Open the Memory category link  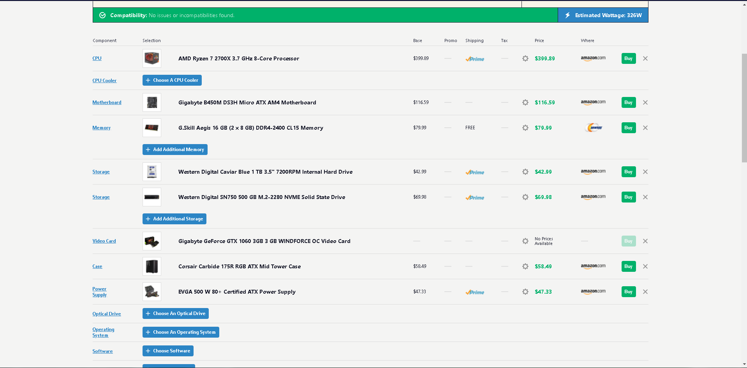point(101,128)
